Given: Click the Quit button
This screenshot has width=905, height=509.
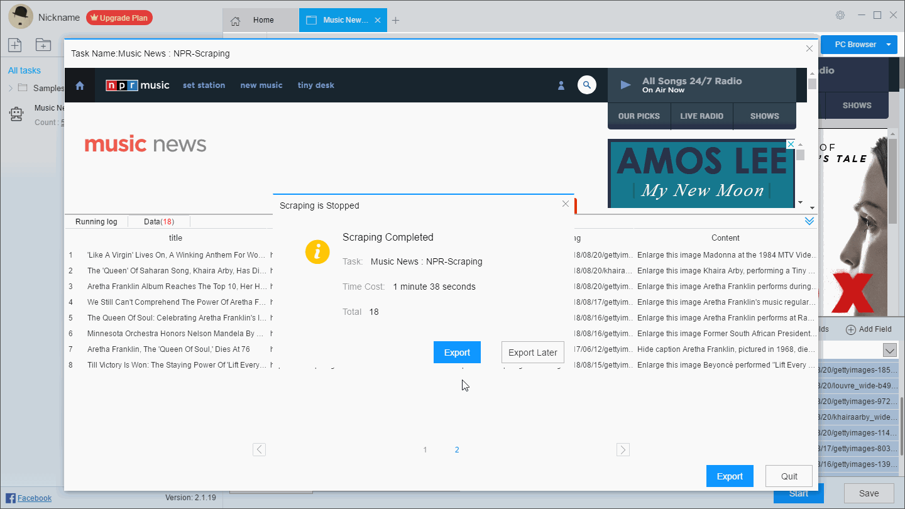Looking at the screenshot, I should pyautogui.click(x=789, y=476).
